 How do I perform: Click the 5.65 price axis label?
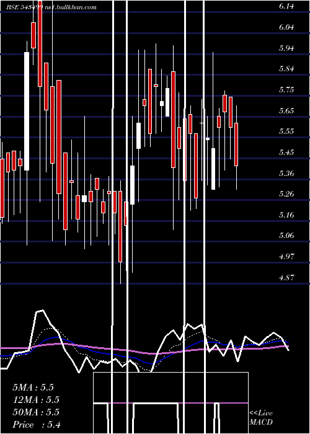(x=286, y=111)
